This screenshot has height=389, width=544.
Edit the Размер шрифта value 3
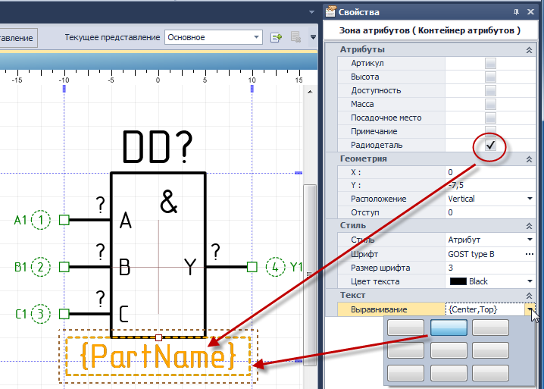[x=490, y=268]
